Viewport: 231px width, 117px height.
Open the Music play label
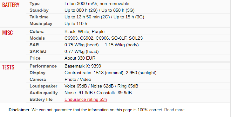click(41, 24)
